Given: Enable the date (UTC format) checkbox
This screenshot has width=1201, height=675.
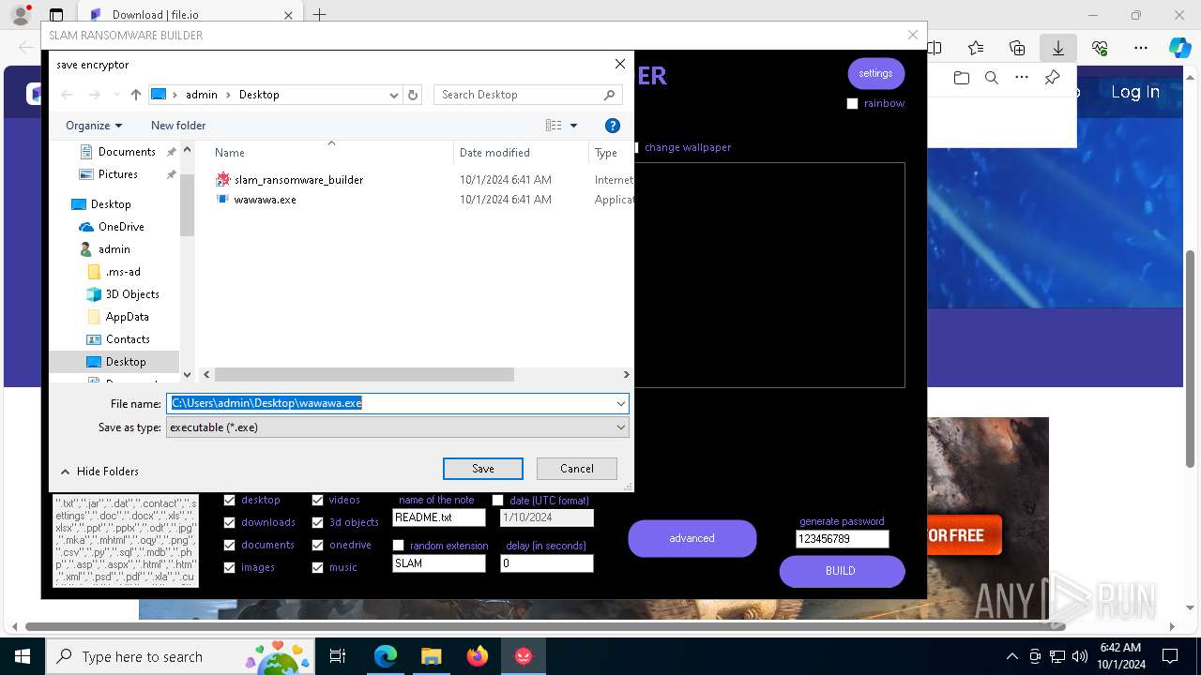Looking at the screenshot, I should click(497, 501).
